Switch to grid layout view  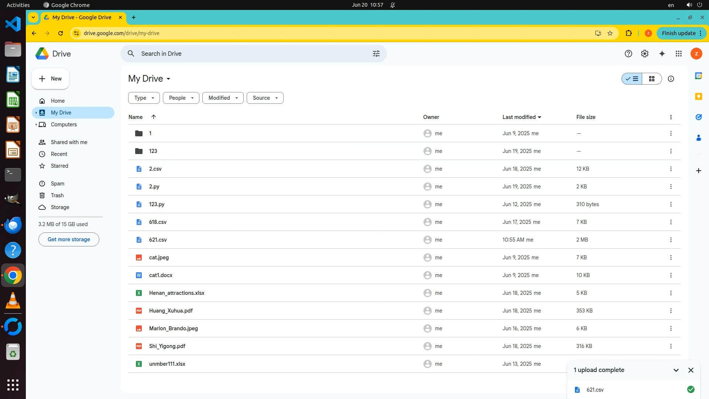(x=651, y=79)
